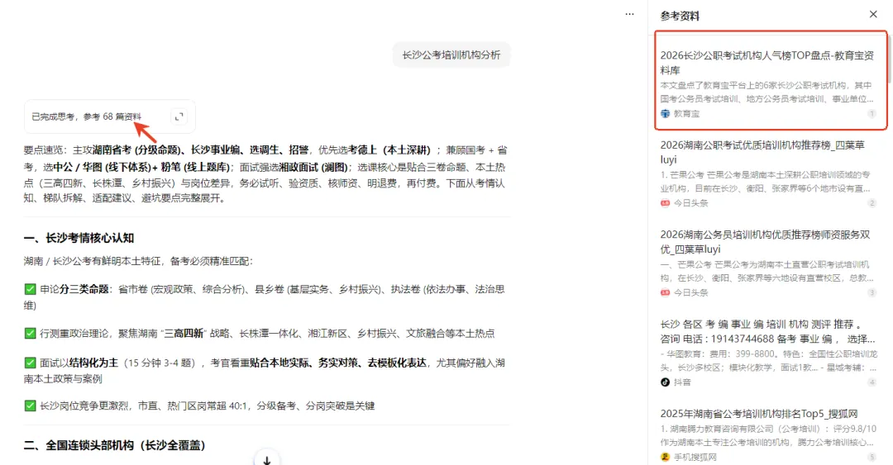
Task: Open reference 长沙各区考编事业编培训机构测评推荐
Action: click(x=767, y=331)
